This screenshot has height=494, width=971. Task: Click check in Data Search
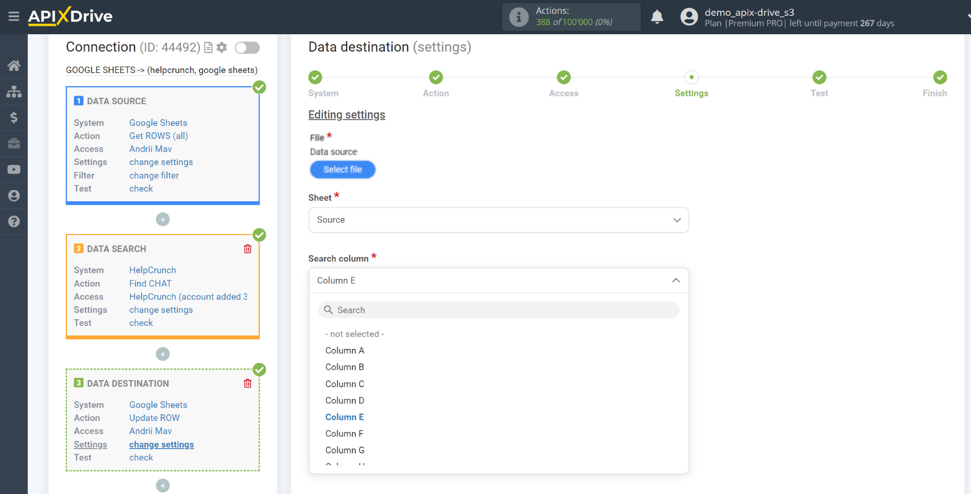click(x=141, y=323)
